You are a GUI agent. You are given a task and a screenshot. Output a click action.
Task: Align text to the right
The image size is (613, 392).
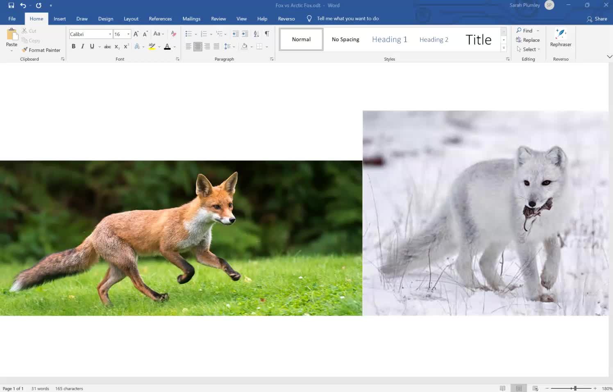click(207, 46)
